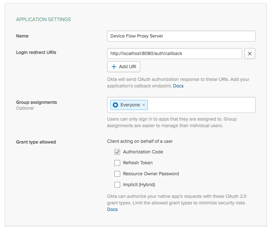
Task: Click the Everyone group circle icon
Action: pyautogui.click(x=115, y=105)
